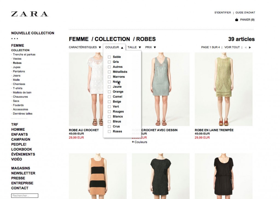Select the HOMME section in sidebar
Screen dimensions: 280x199
point(18,130)
